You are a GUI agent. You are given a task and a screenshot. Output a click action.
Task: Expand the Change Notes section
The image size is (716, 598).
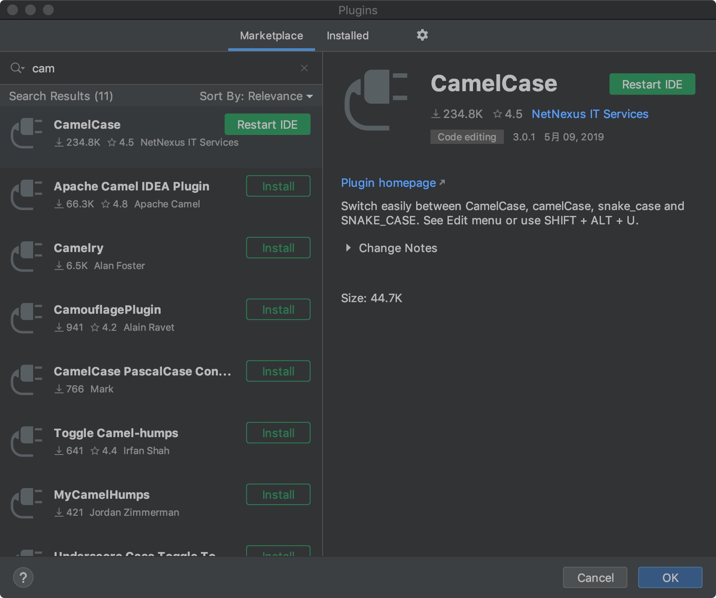pos(348,248)
